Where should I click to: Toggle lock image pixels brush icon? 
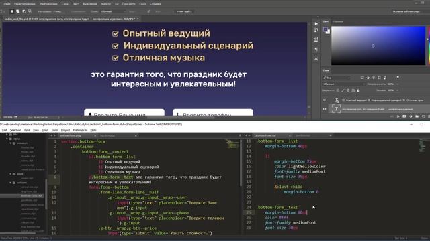point(343,90)
